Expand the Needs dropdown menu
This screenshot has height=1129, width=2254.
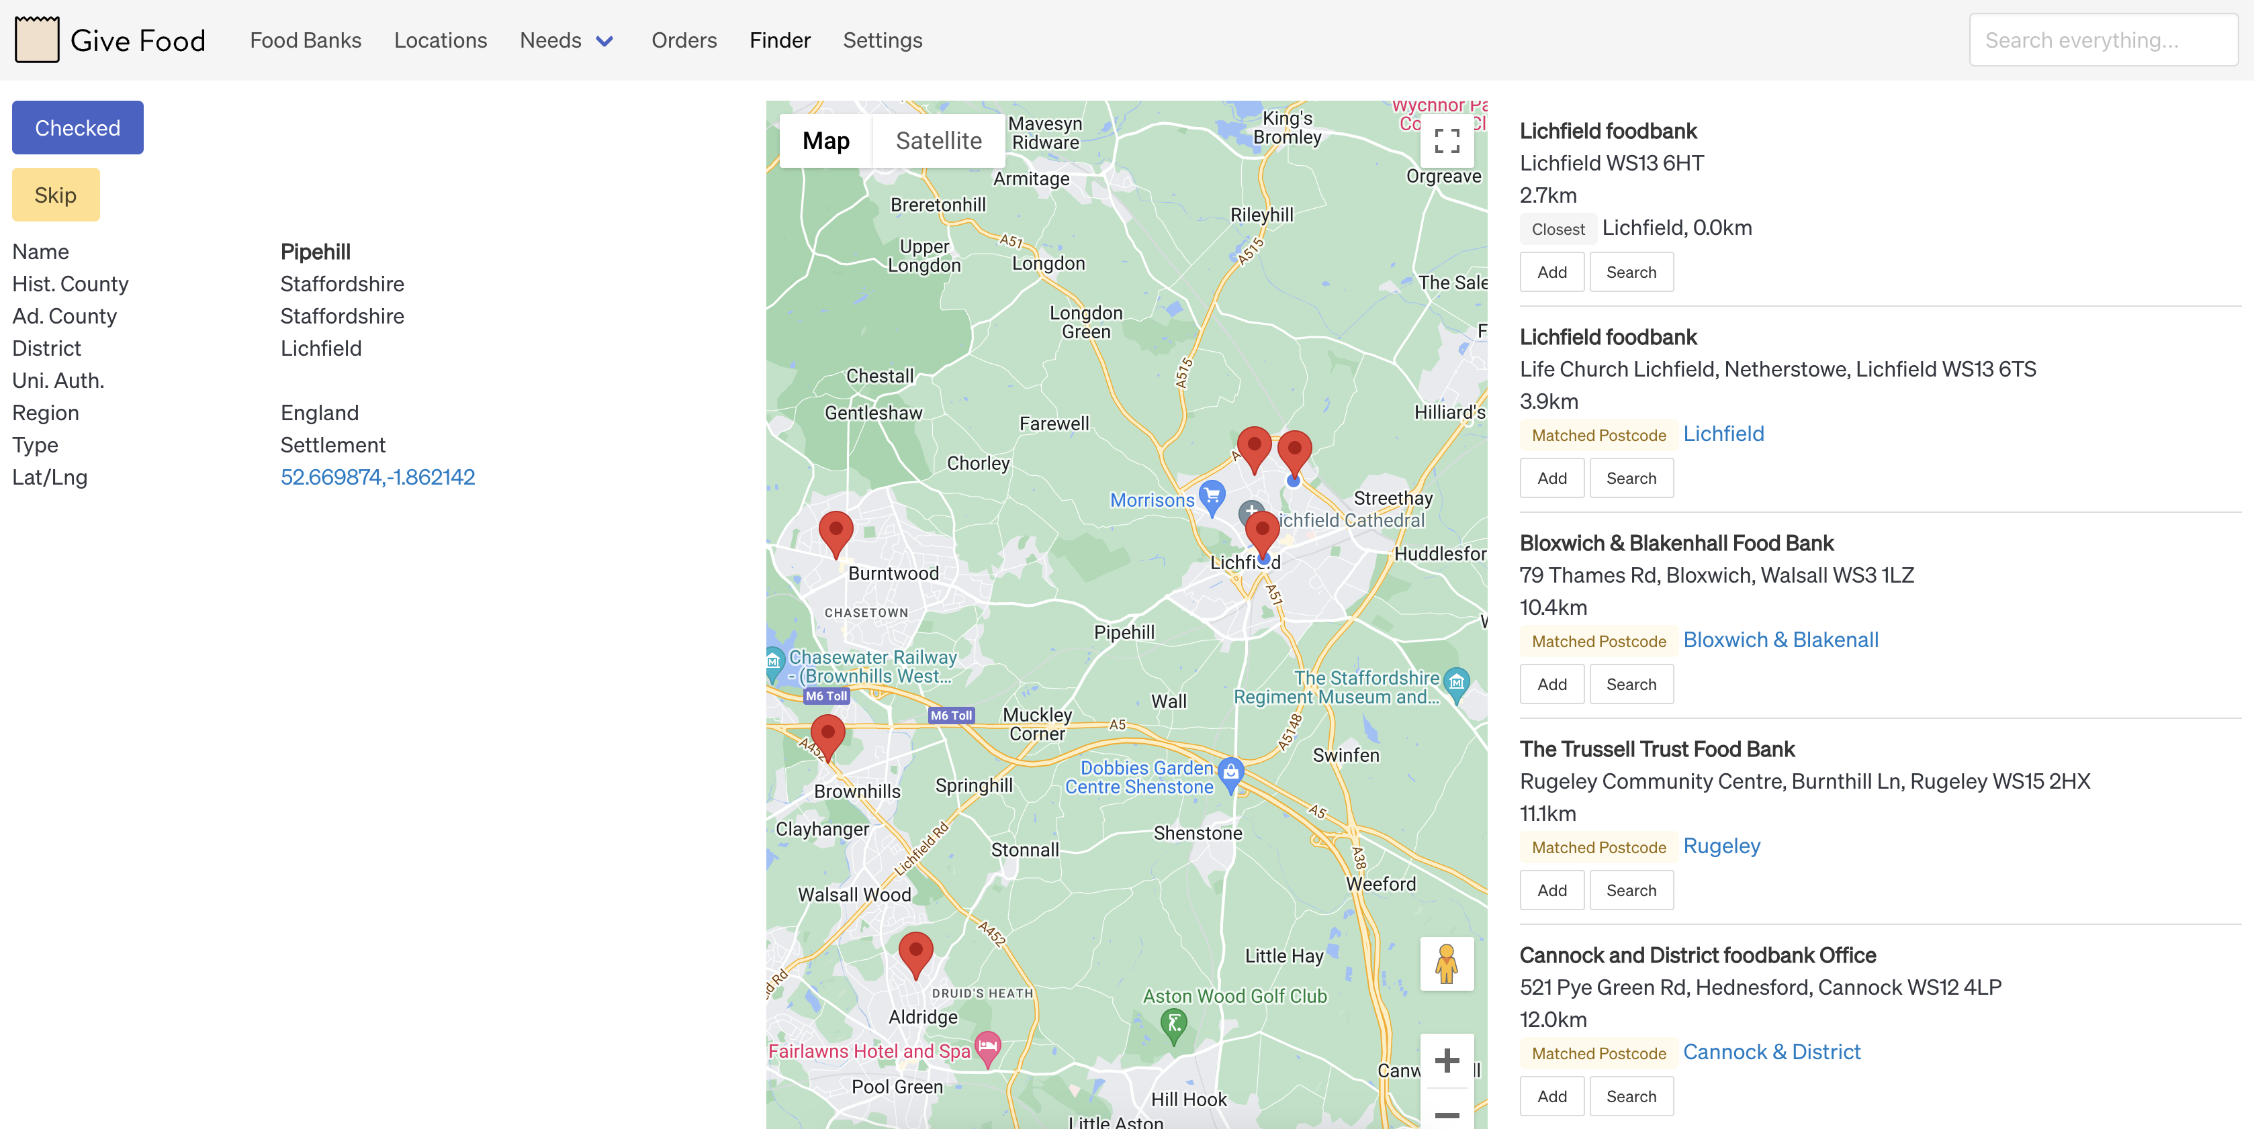click(x=566, y=40)
